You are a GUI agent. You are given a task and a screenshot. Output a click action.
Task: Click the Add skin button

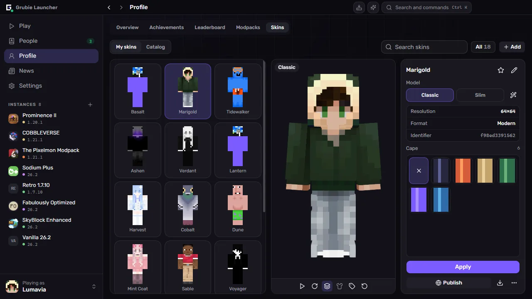point(512,47)
